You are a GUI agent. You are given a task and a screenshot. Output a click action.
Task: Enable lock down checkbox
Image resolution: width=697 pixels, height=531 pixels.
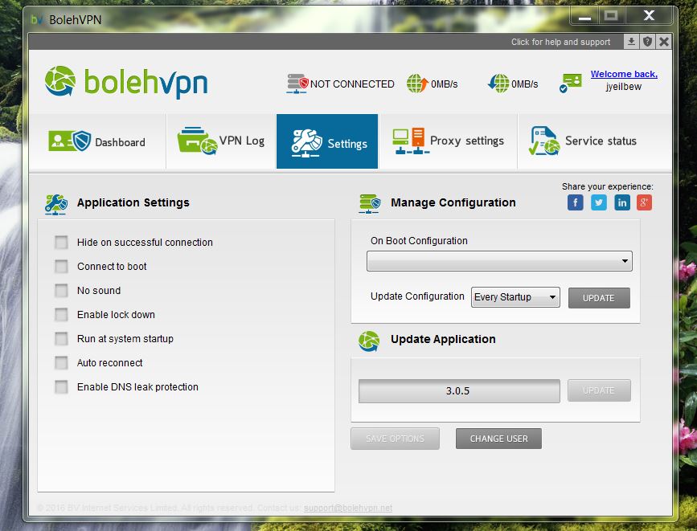(61, 315)
